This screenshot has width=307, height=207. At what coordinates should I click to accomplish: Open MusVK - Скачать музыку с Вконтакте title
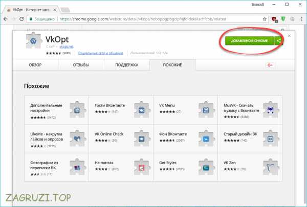[242, 108]
